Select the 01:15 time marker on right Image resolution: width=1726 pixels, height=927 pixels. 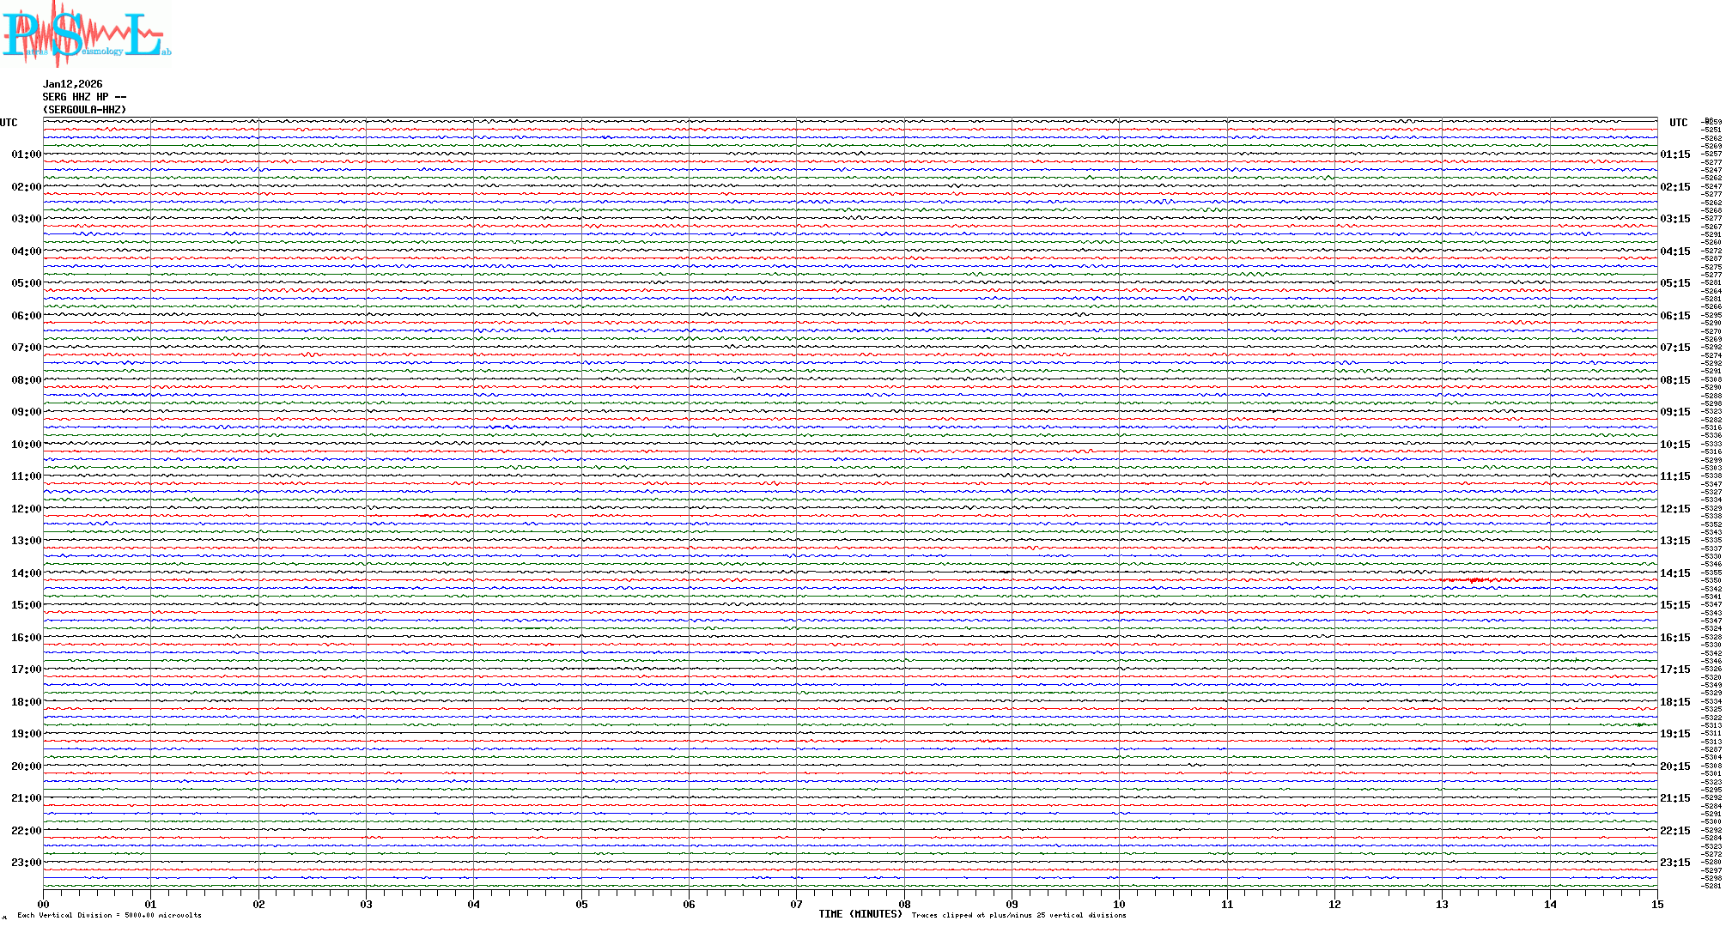(x=1674, y=154)
